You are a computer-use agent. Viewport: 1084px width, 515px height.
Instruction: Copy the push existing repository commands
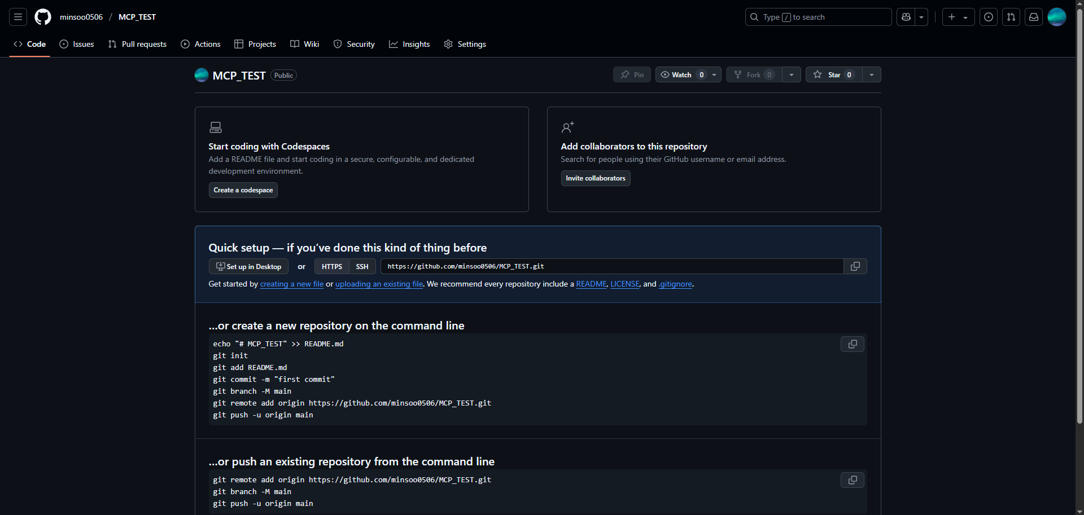point(853,480)
